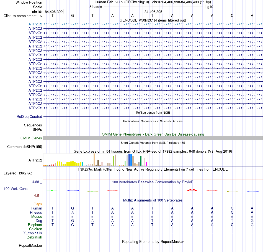
Task: Click coordinate marker 84,406,395
Action: (x=153, y=12)
